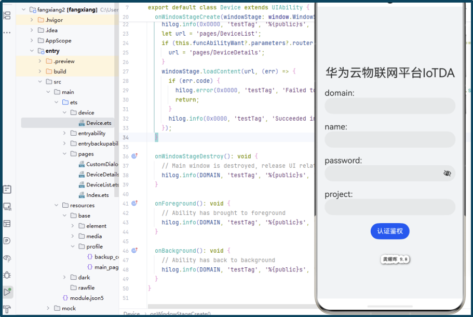Screen dimensions: 473x317
Task: Collapse the base folder
Action: click(64, 215)
